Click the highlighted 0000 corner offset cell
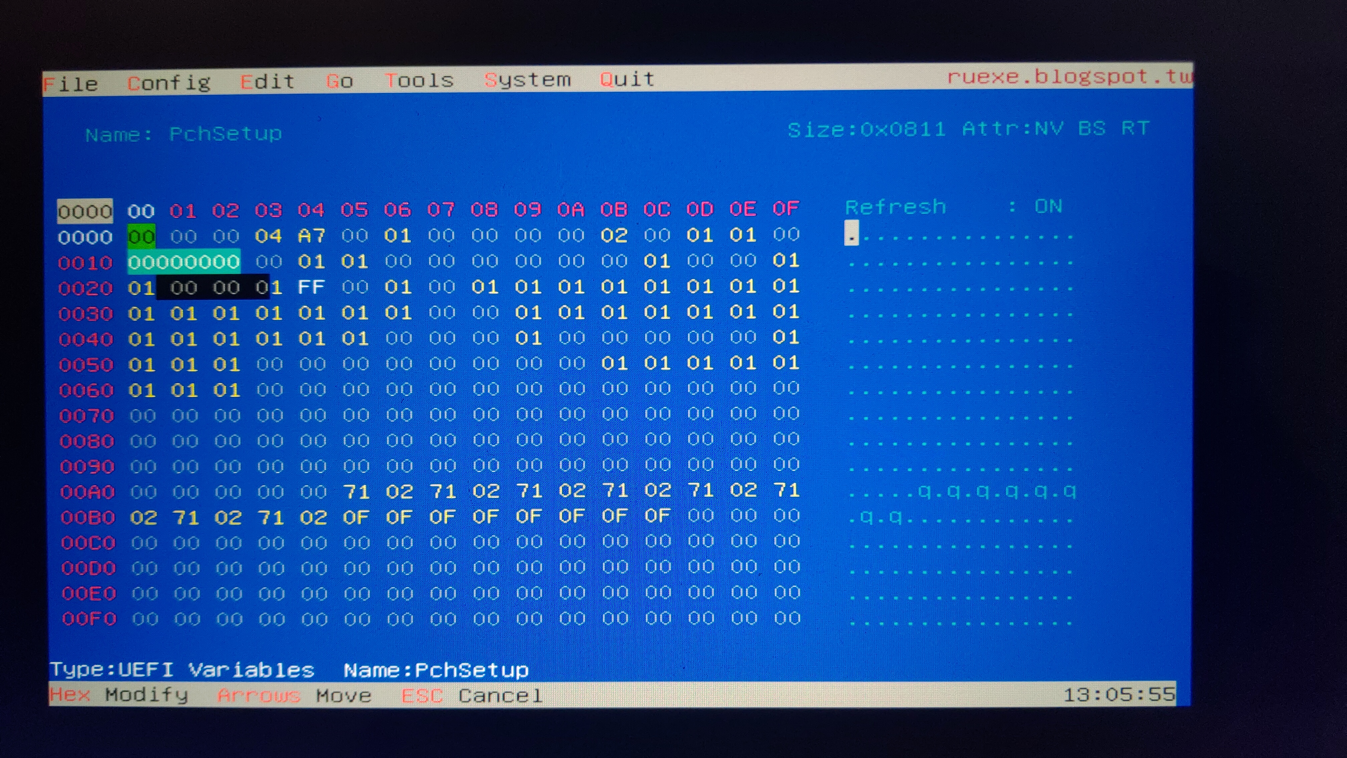Screen dimensions: 1347x758 [85, 211]
